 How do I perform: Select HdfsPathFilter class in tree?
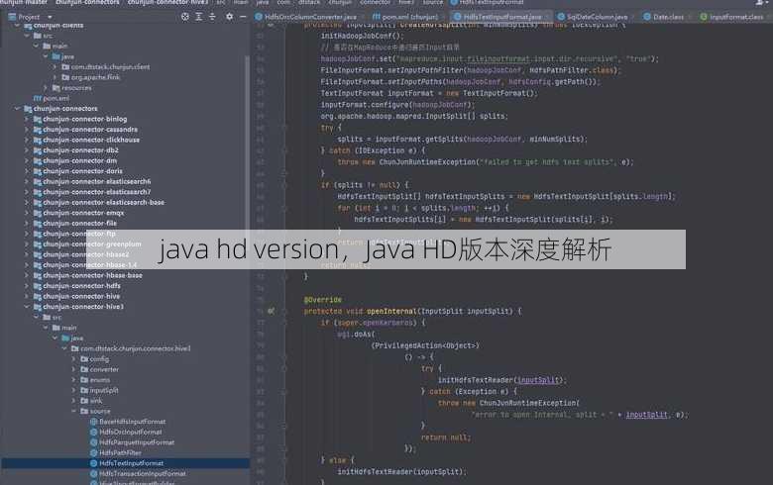click(x=120, y=452)
